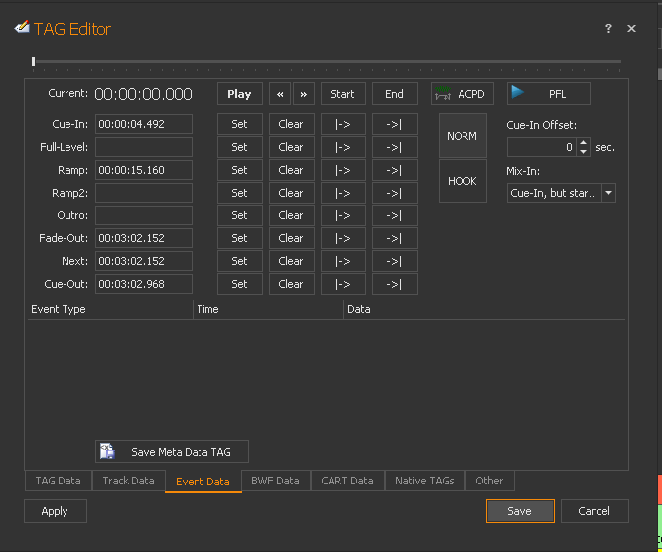Click the Cue-In Offset value field

(x=542, y=147)
